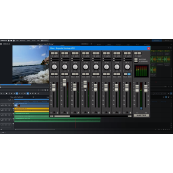Toggle the 5.1 Surround switch on master
The image size is (173, 173).
click(x=136, y=61)
